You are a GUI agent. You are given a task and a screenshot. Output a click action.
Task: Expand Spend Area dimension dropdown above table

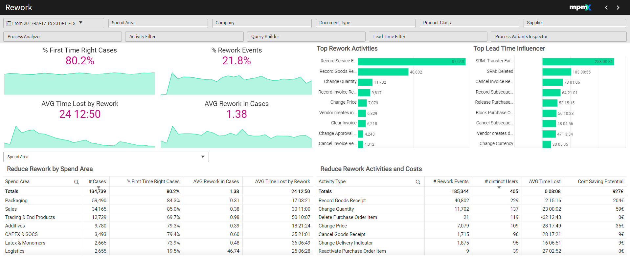click(x=106, y=157)
